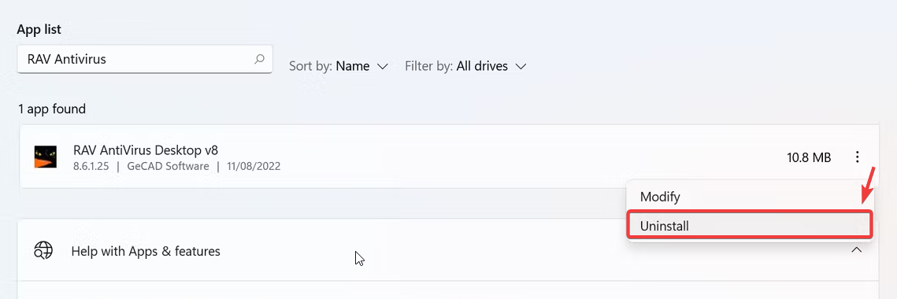Screen dimensions: 897x299
Task: Click the 11/08/2022 install date text
Action: (254, 166)
